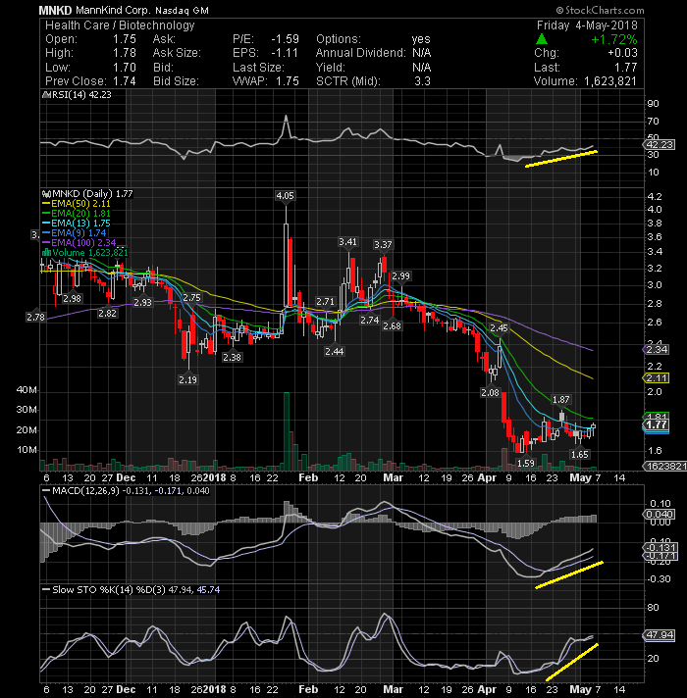
Task: Click the stochastic 47.94 axis tag
Action: (660, 635)
